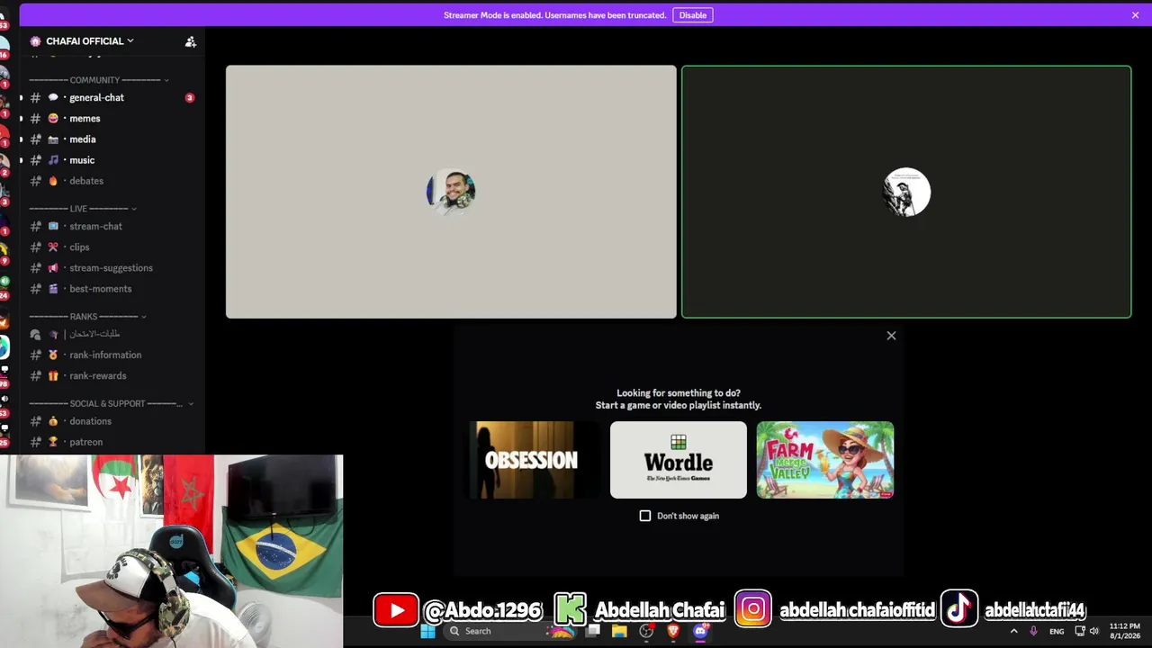Viewport: 1152px width, 648px height.
Task: Click the invite people icon beside server name
Action: 190,41
